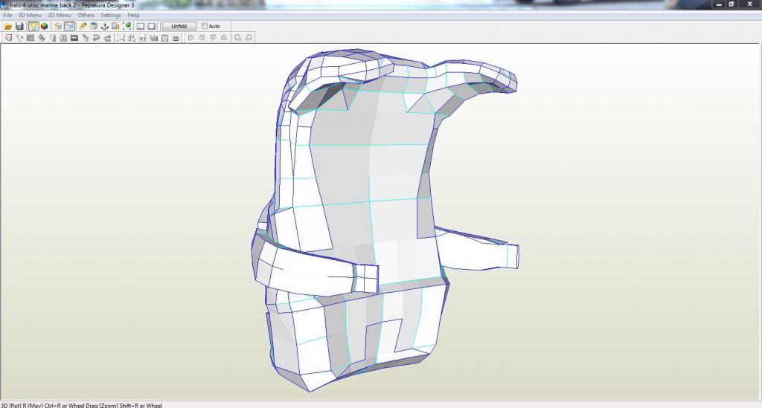Click the dotted selection rectangle icon
This screenshot has width=762, height=408.
[x=121, y=38]
